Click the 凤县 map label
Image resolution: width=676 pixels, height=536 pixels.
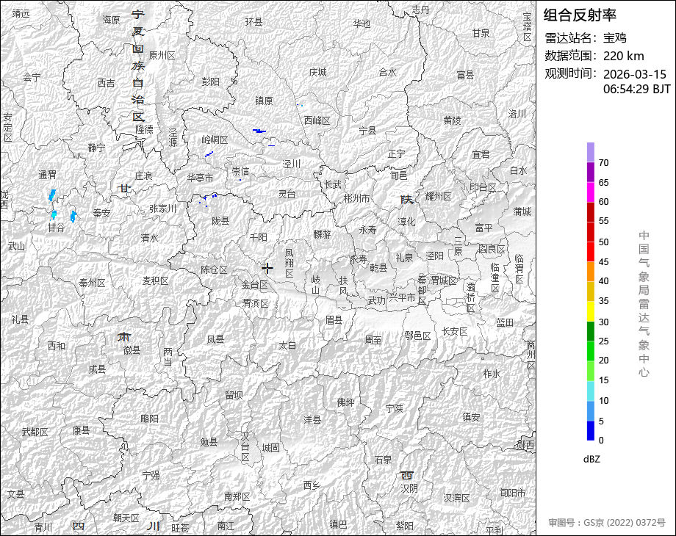pyautogui.click(x=215, y=339)
